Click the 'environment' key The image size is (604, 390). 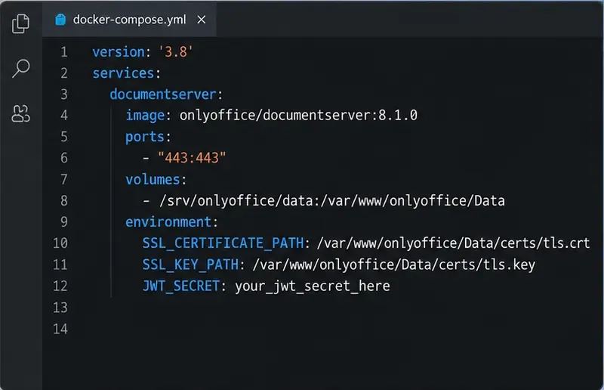pyautogui.click(x=168, y=222)
